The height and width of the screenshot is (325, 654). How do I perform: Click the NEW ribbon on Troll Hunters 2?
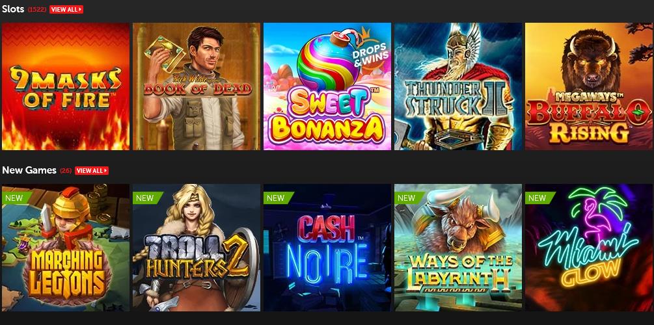(x=148, y=198)
